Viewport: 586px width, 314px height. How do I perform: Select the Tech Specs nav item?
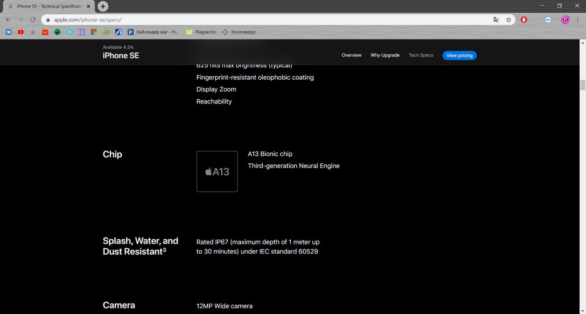point(421,55)
